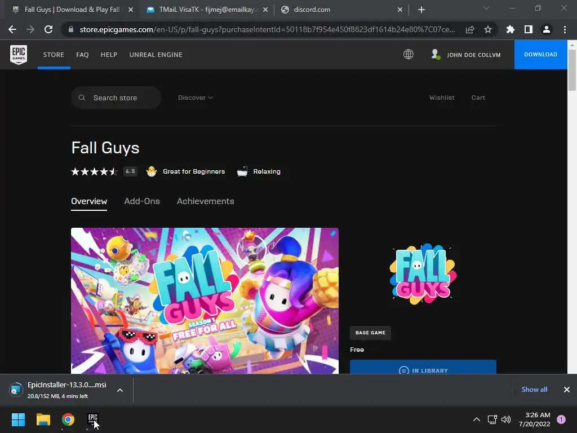Launch Epic Games from the taskbar
Viewport: 577px width, 433px height.
[x=93, y=419]
